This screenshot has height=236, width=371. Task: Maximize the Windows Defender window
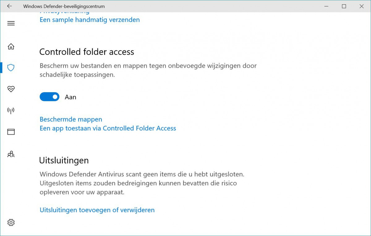pos(344,6)
